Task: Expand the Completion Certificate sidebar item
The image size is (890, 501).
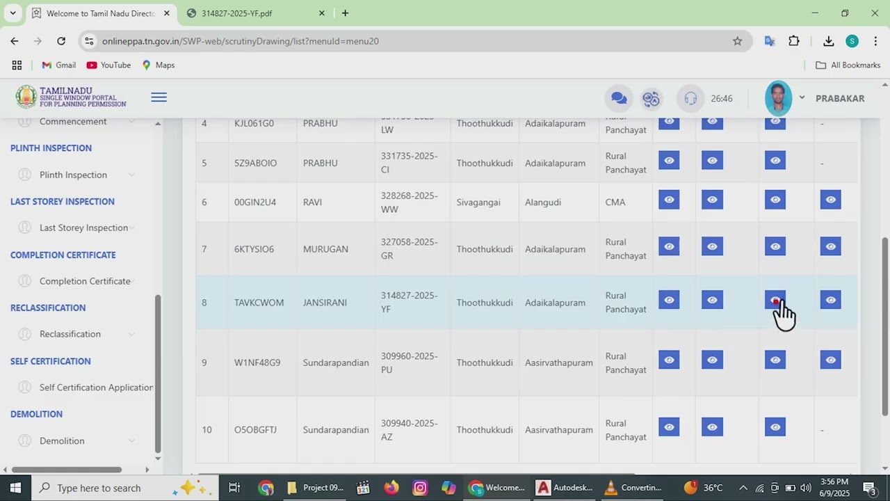Action: click(76, 281)
